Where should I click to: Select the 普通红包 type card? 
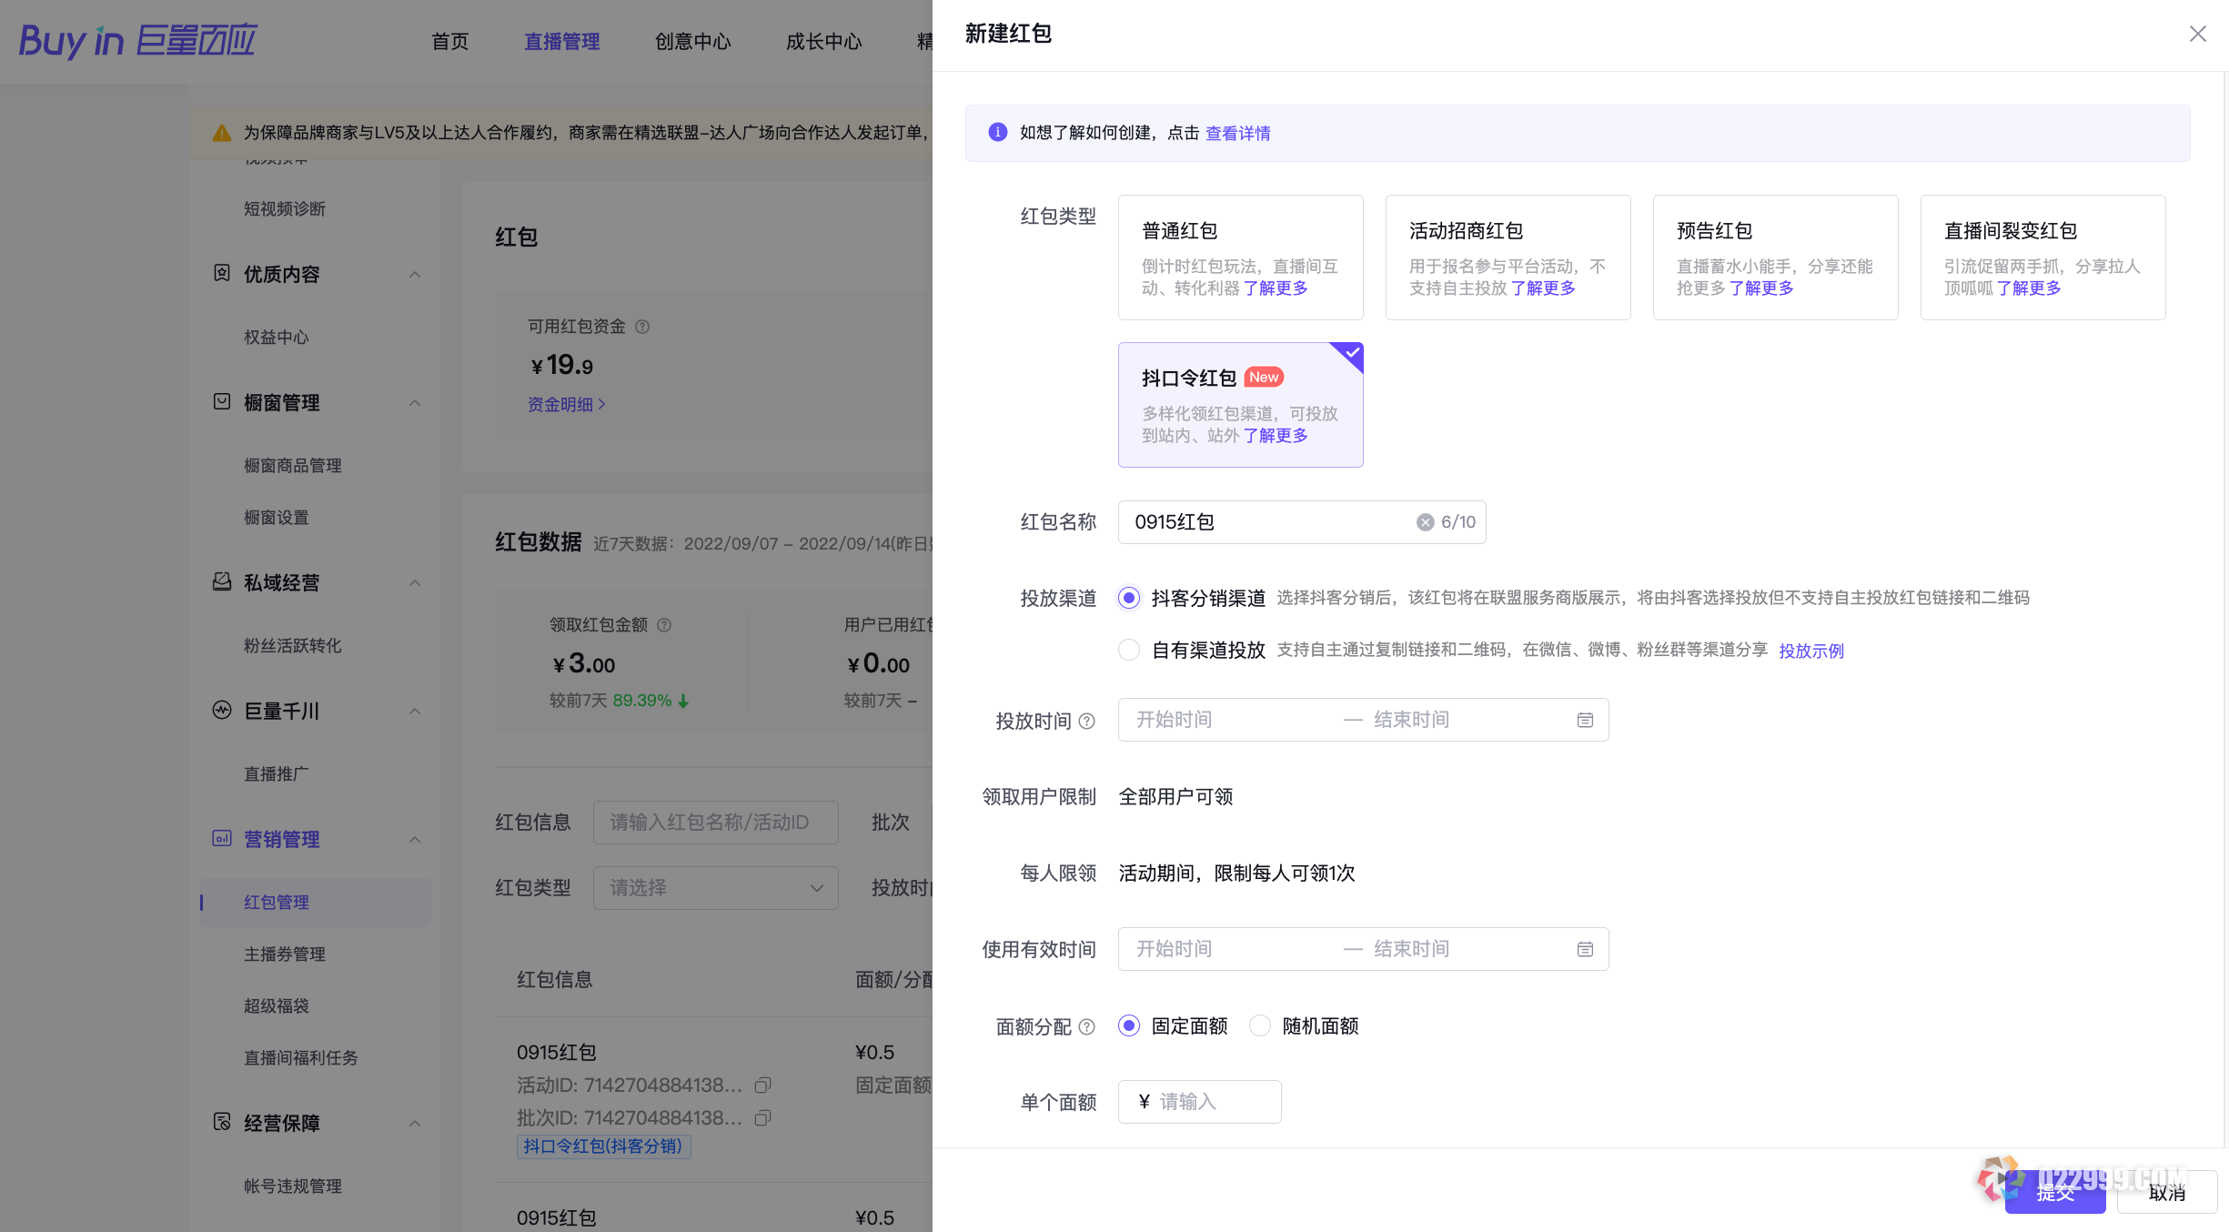click(1240, 258)
